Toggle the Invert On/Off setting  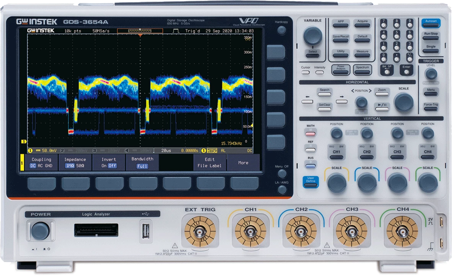109,163
